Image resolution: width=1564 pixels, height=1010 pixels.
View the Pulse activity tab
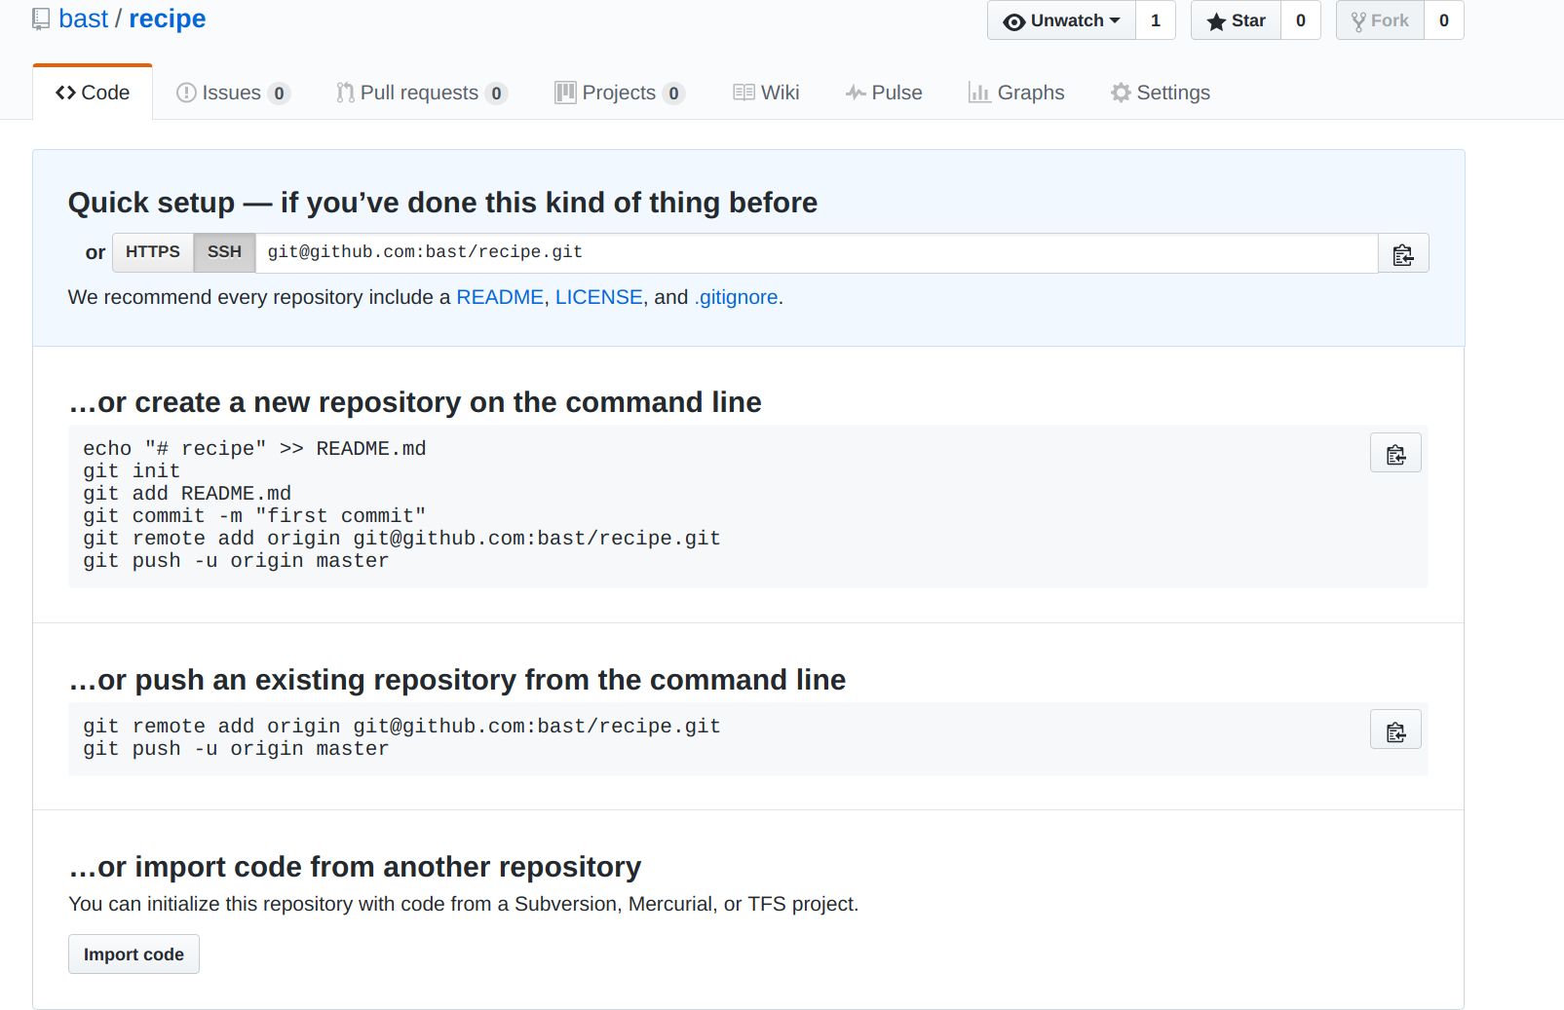(x=884, y=93)
